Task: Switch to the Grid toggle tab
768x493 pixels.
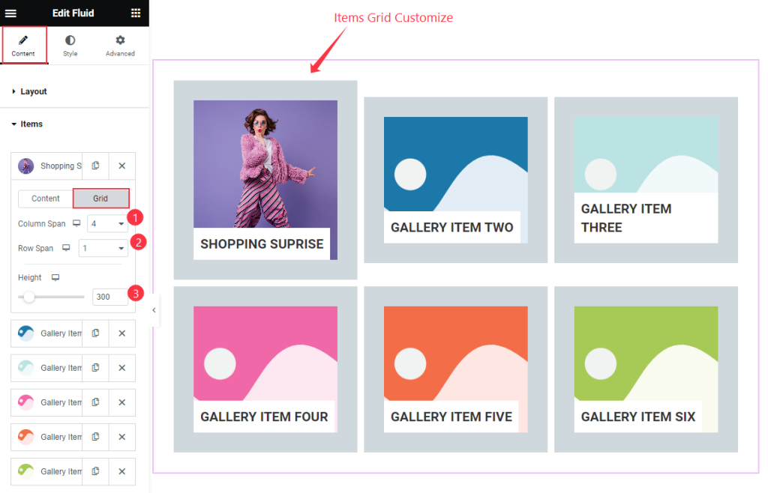Action: (100, 198)
